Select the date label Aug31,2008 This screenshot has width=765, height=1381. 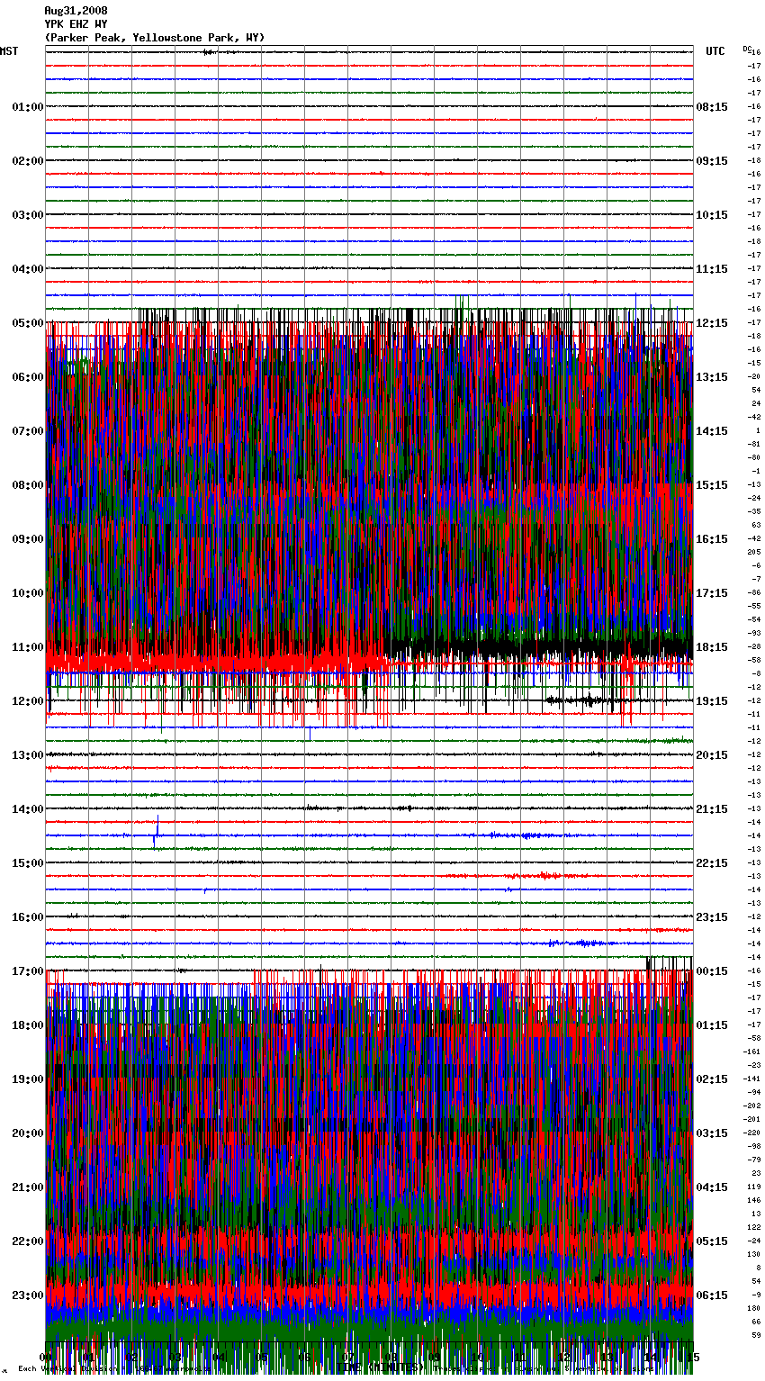[x=76, y=11]
